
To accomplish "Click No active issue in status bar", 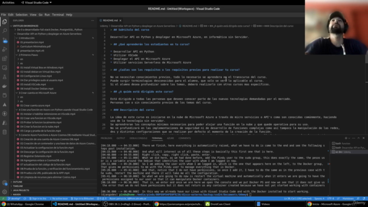I will [x=59, y=198].
